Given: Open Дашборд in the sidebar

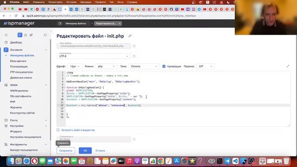Looking at the screenshot, I should 16,42.
